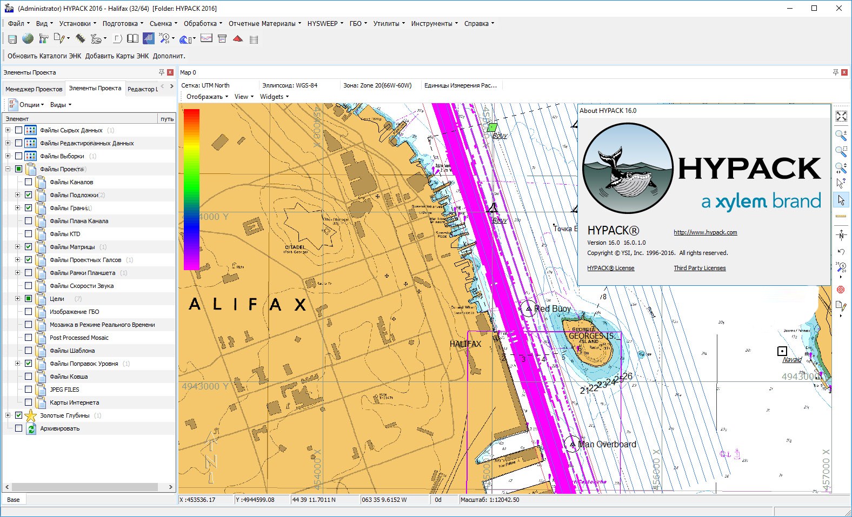
Task: Click the Man Overboard target on the map
Action: tap(573, 444)
